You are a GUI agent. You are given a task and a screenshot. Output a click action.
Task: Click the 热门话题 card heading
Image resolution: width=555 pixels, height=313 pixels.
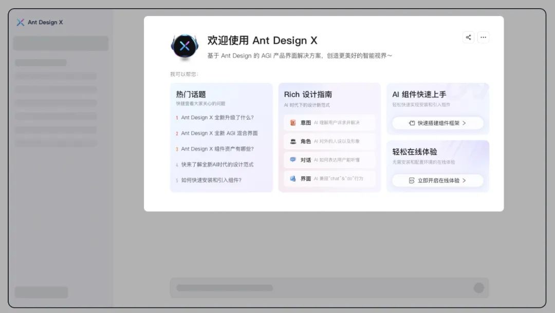click(191, 95)
